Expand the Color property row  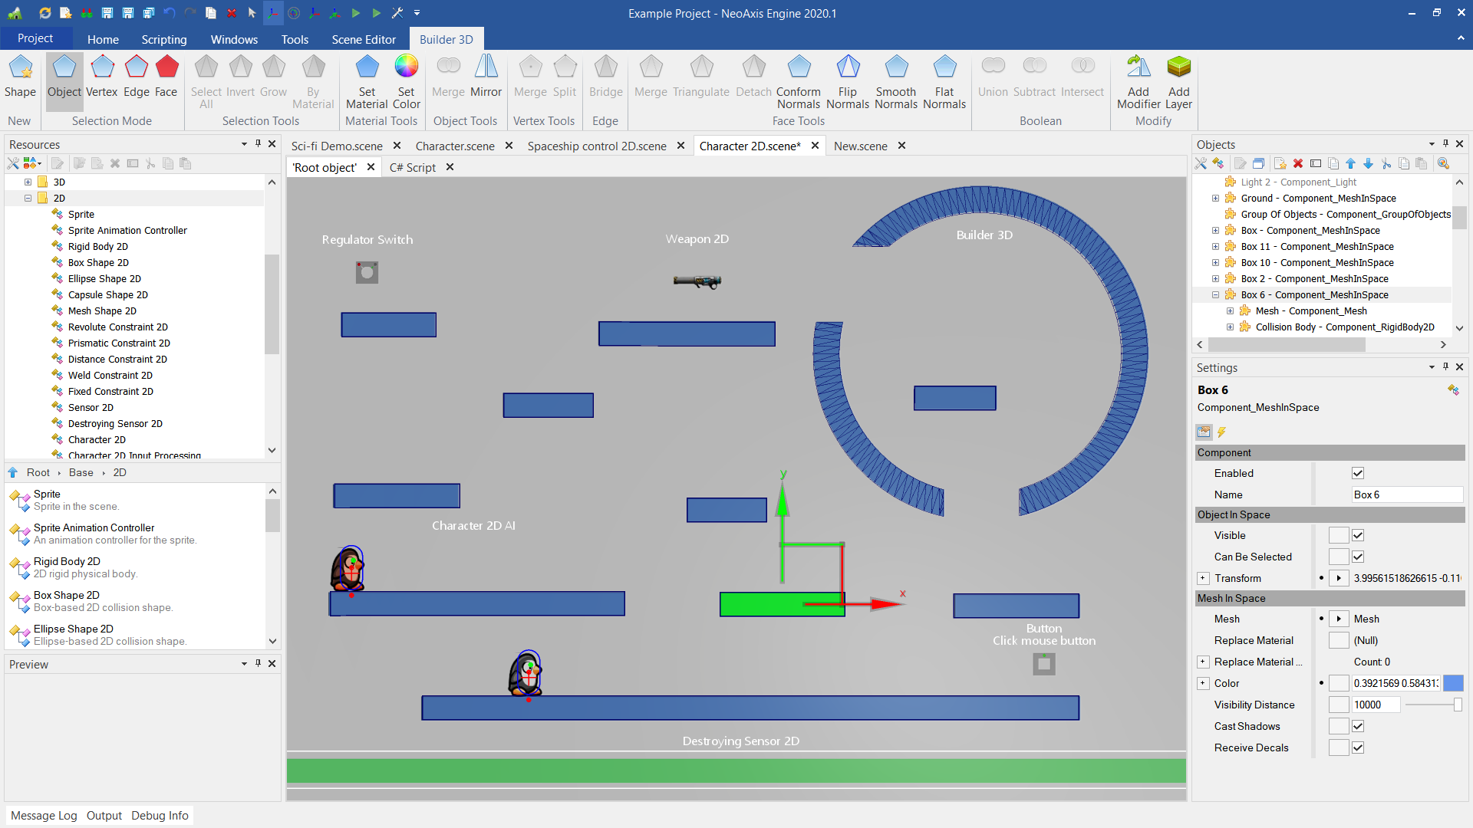[x=1203, y=682]
